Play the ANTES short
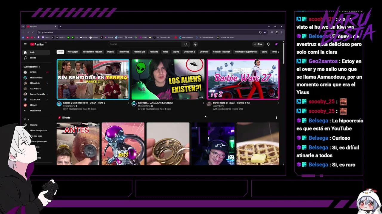 (x=78, y=144)
